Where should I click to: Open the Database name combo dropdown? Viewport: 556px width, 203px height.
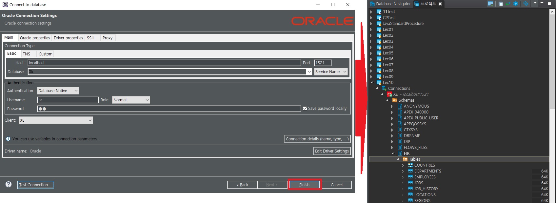point(309,71)
